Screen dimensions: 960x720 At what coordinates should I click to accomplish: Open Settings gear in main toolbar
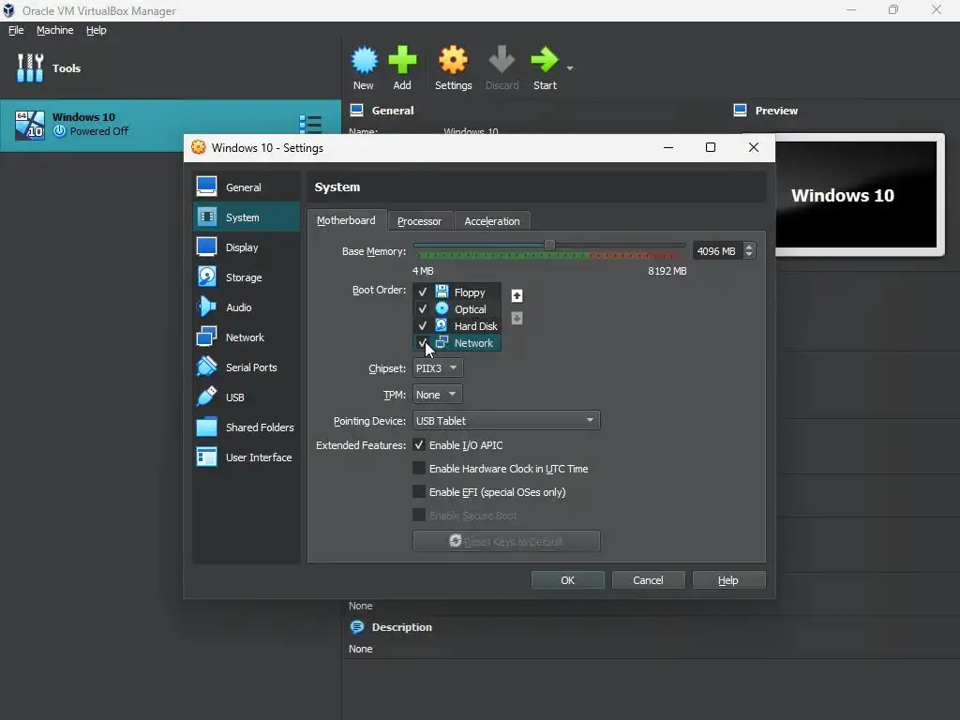pyautogui.click(x=453, y=60)
